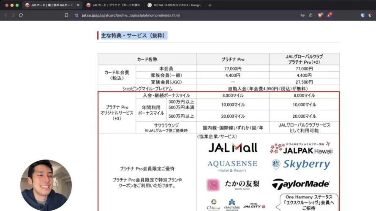Click the One Harmony ステータス callout
376x211 pixels.
click(309, 203)
